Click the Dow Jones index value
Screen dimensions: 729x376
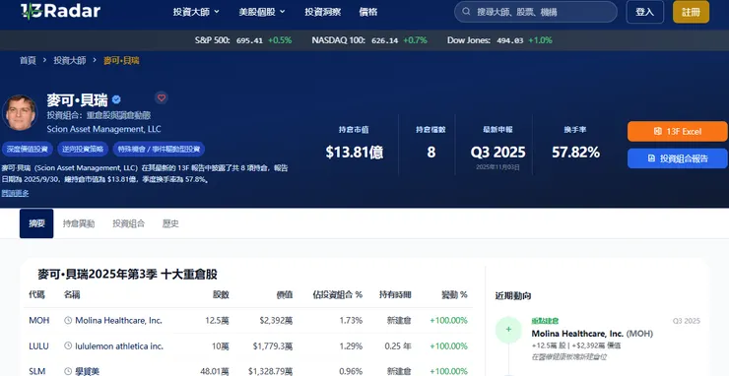(x=510, y=40)
